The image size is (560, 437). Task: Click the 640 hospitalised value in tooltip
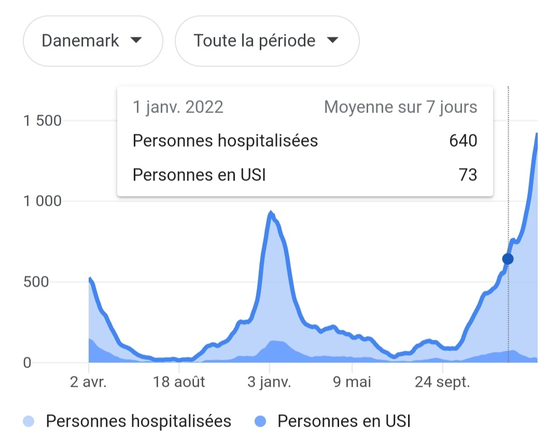click(463, 140)
